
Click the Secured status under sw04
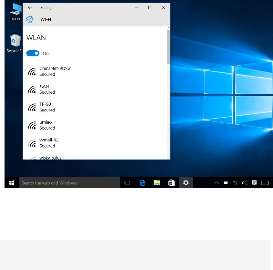point(47,92)
